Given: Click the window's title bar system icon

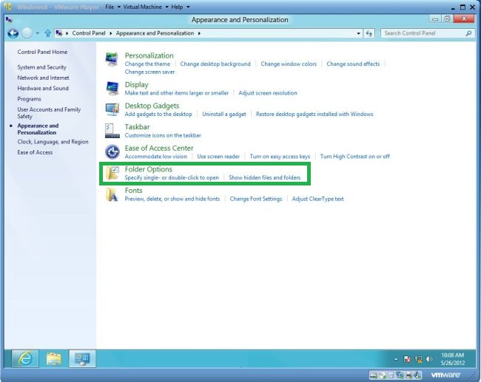Looking at the screenshot, I should 9,20.
